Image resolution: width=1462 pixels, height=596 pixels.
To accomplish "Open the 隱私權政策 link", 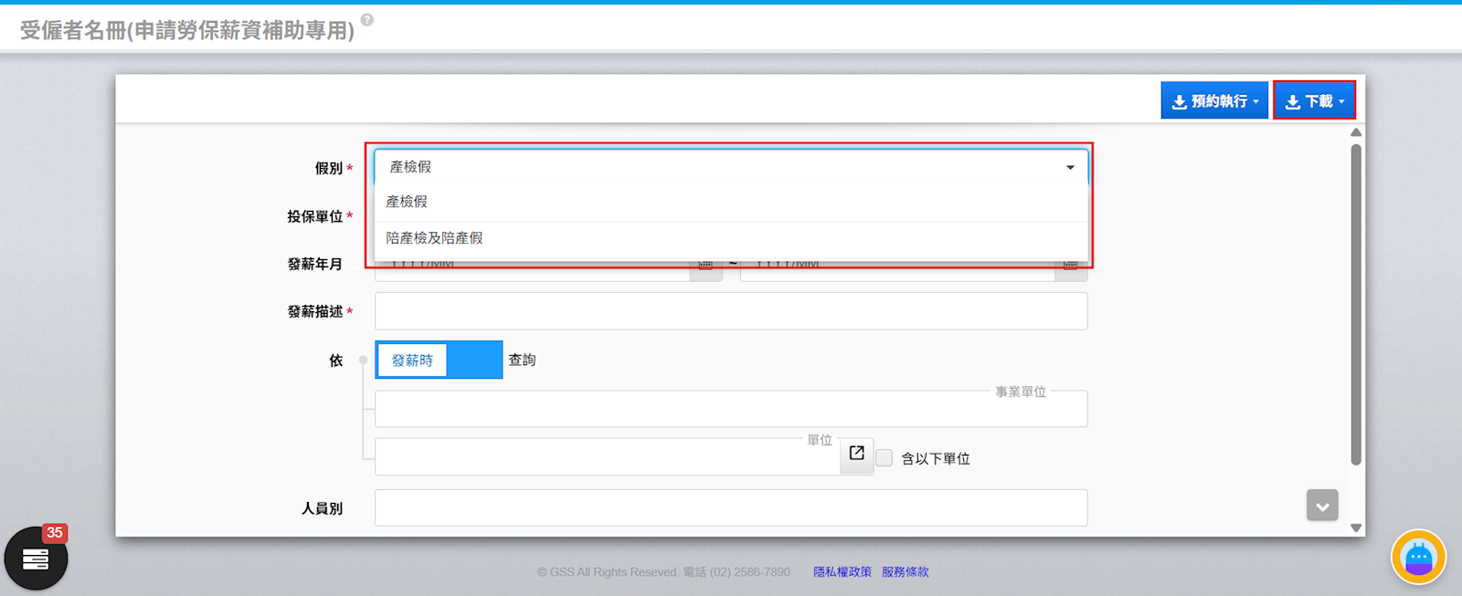I will [x=842, y=572].
